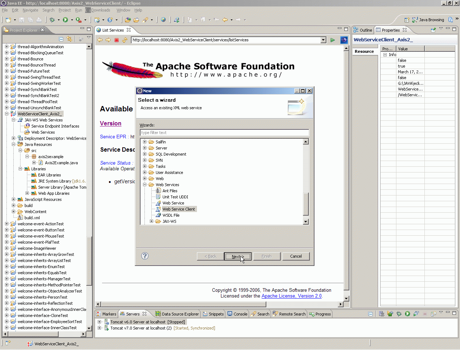Image resolution: width=460 pixels, height=350 pixels.
Task: Open the Properties view menu triangle
Action: (441, 29)
